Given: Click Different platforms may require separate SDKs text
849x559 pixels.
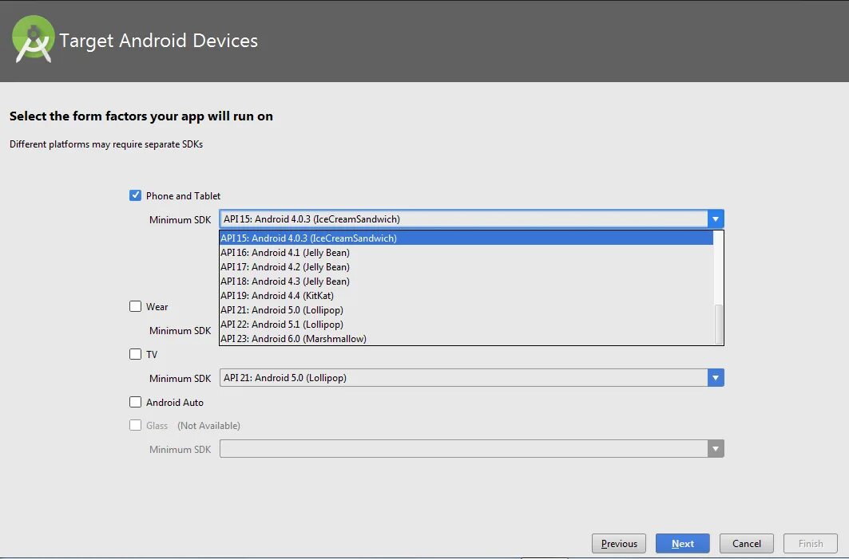Looking at the screenshot, I should click(x=106, y=144).
